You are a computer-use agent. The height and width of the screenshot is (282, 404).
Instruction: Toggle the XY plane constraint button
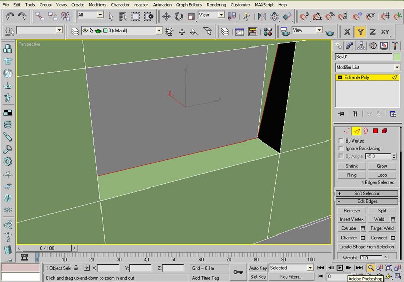[x=385, y=32]
